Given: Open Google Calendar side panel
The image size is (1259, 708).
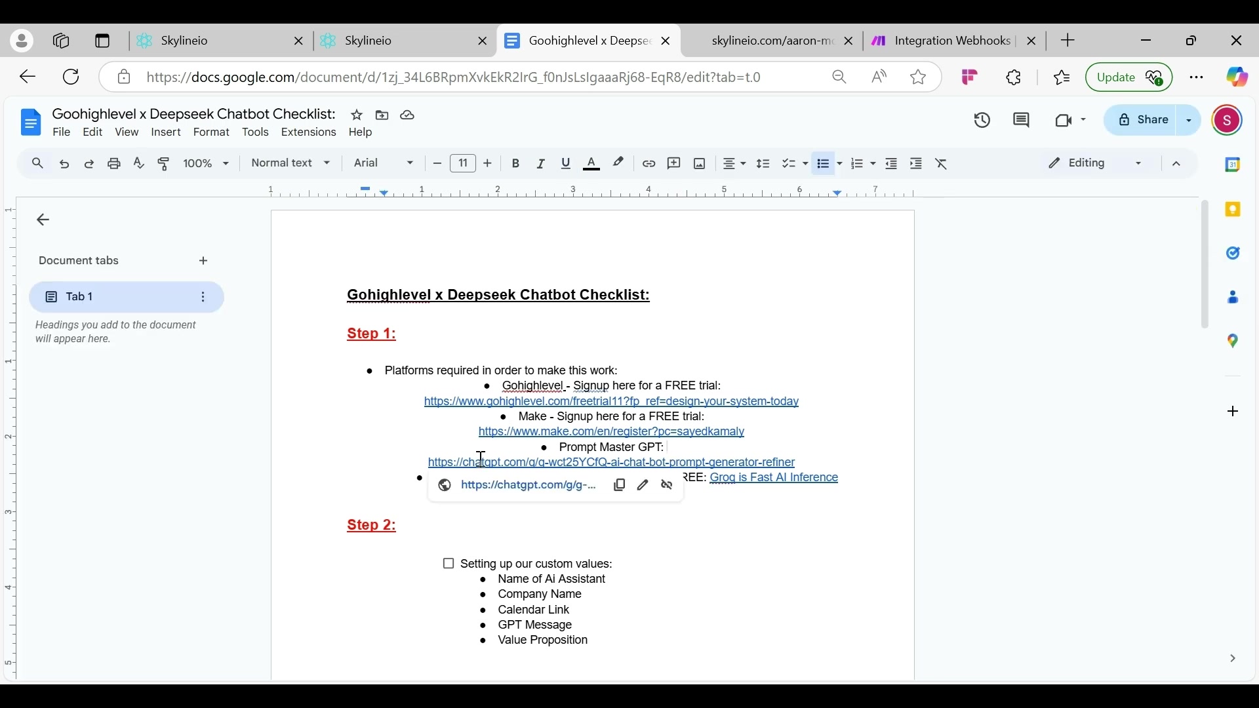Looking at the screenshot, I should click(1233, 165).
